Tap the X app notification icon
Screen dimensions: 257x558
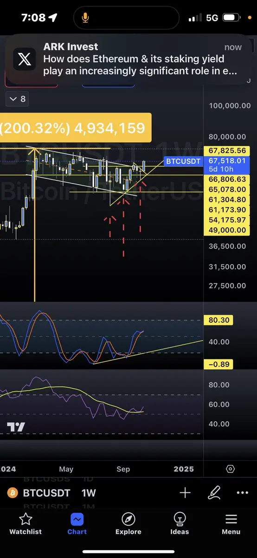(x=25, y=59)
